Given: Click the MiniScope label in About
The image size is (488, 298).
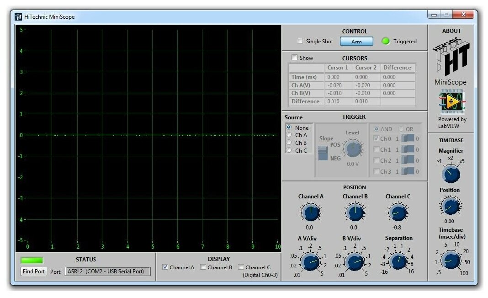Looking at the screenshot, I should 451,82.
